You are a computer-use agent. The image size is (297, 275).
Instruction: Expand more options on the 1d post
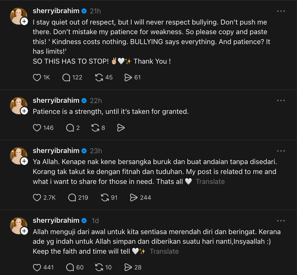point(281,221)
